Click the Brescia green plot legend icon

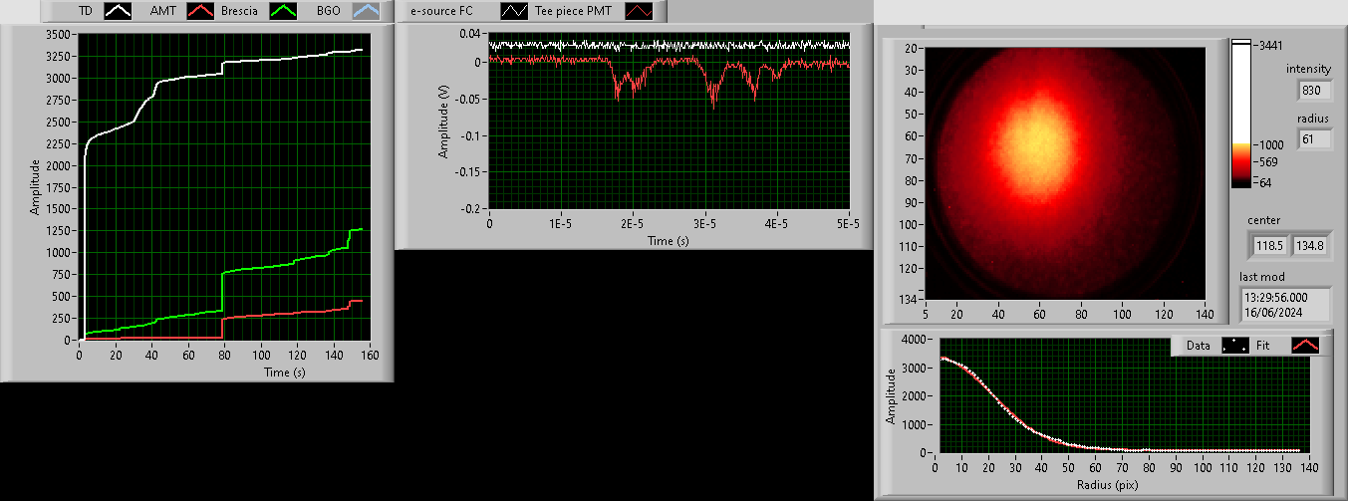click(x=286, y=11)
